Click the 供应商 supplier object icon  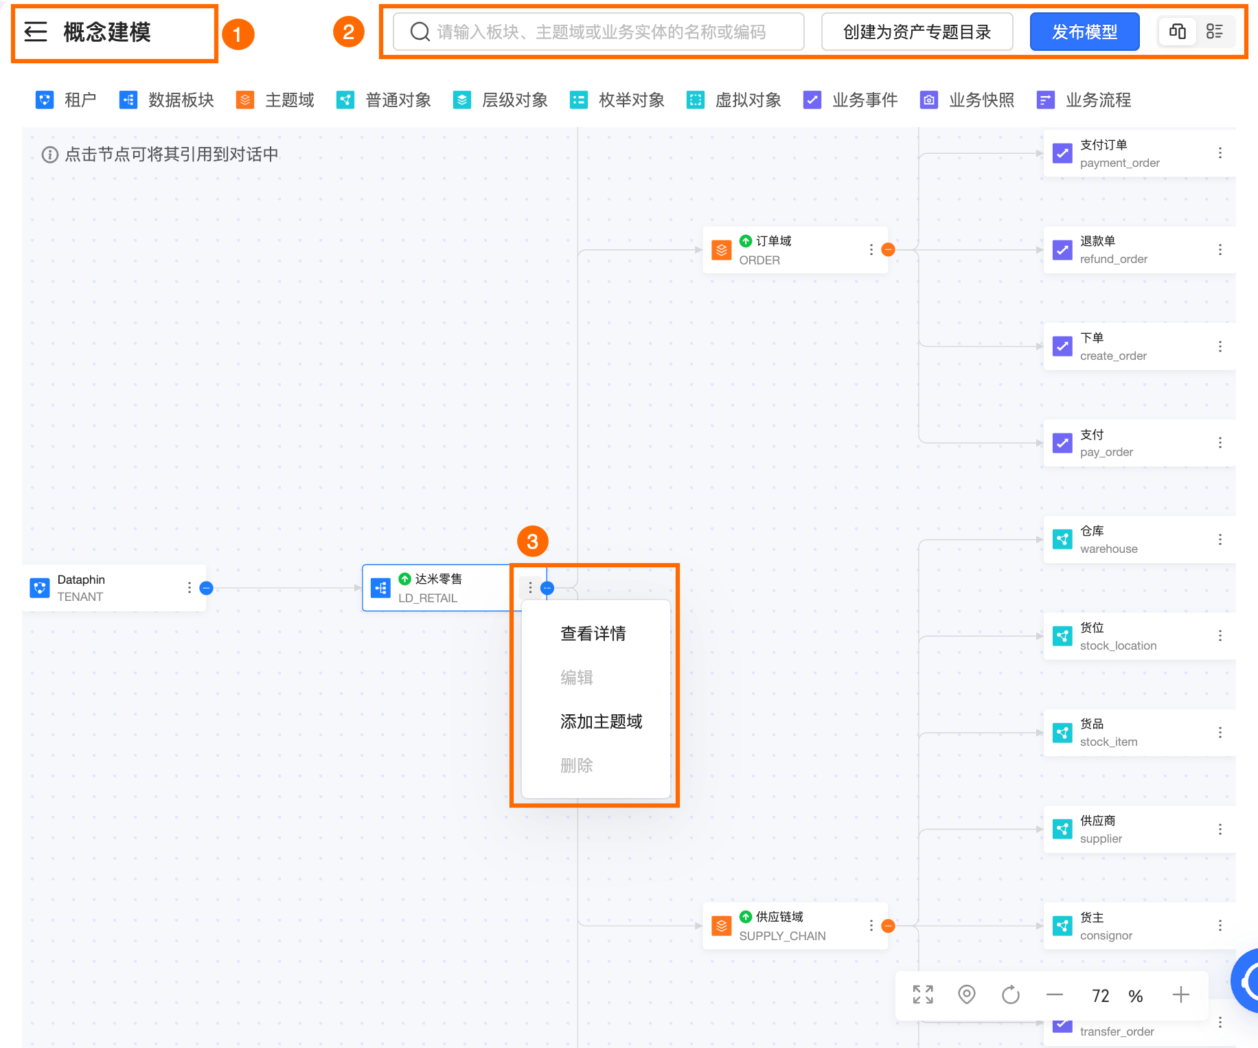pyautogui.click(x=1062, y=830)
